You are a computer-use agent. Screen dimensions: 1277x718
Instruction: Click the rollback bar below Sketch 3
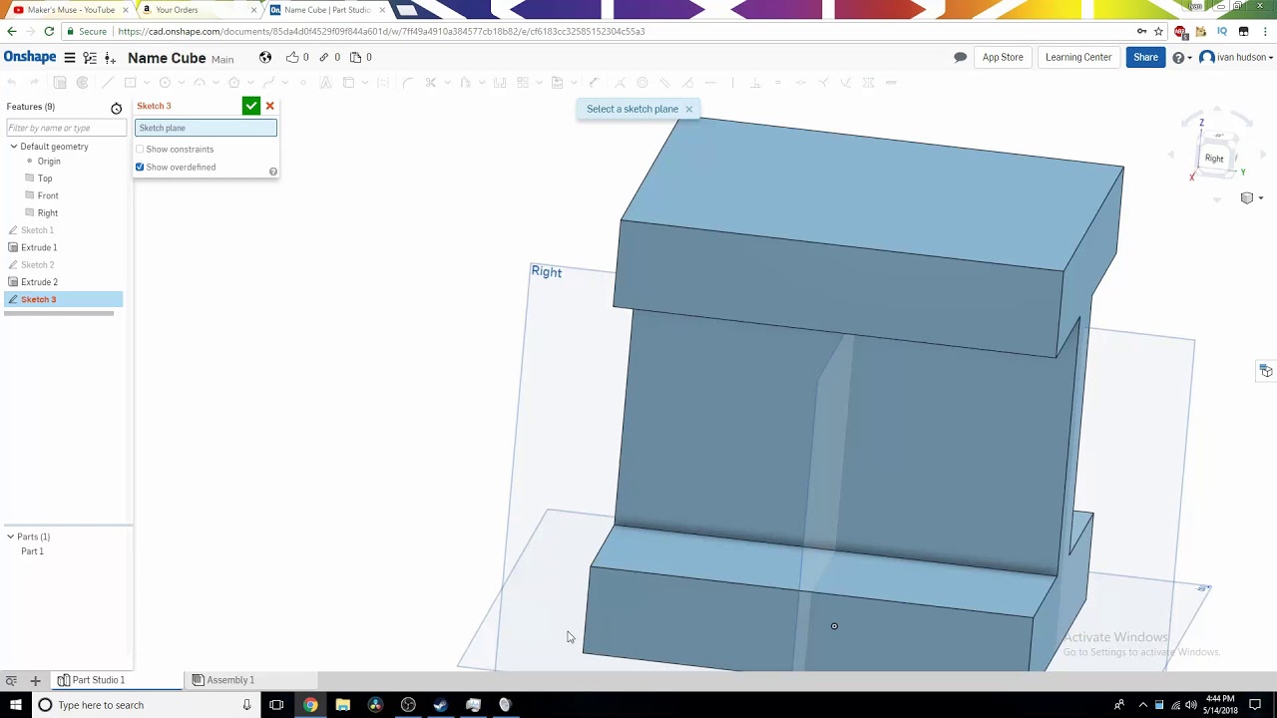click(59, 313)
